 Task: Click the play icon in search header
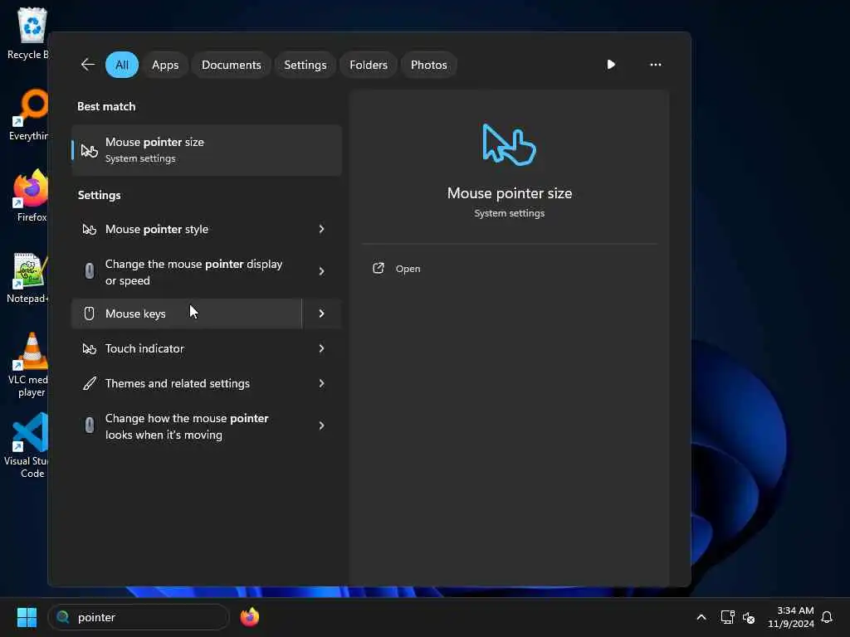(x=611, y=65)
